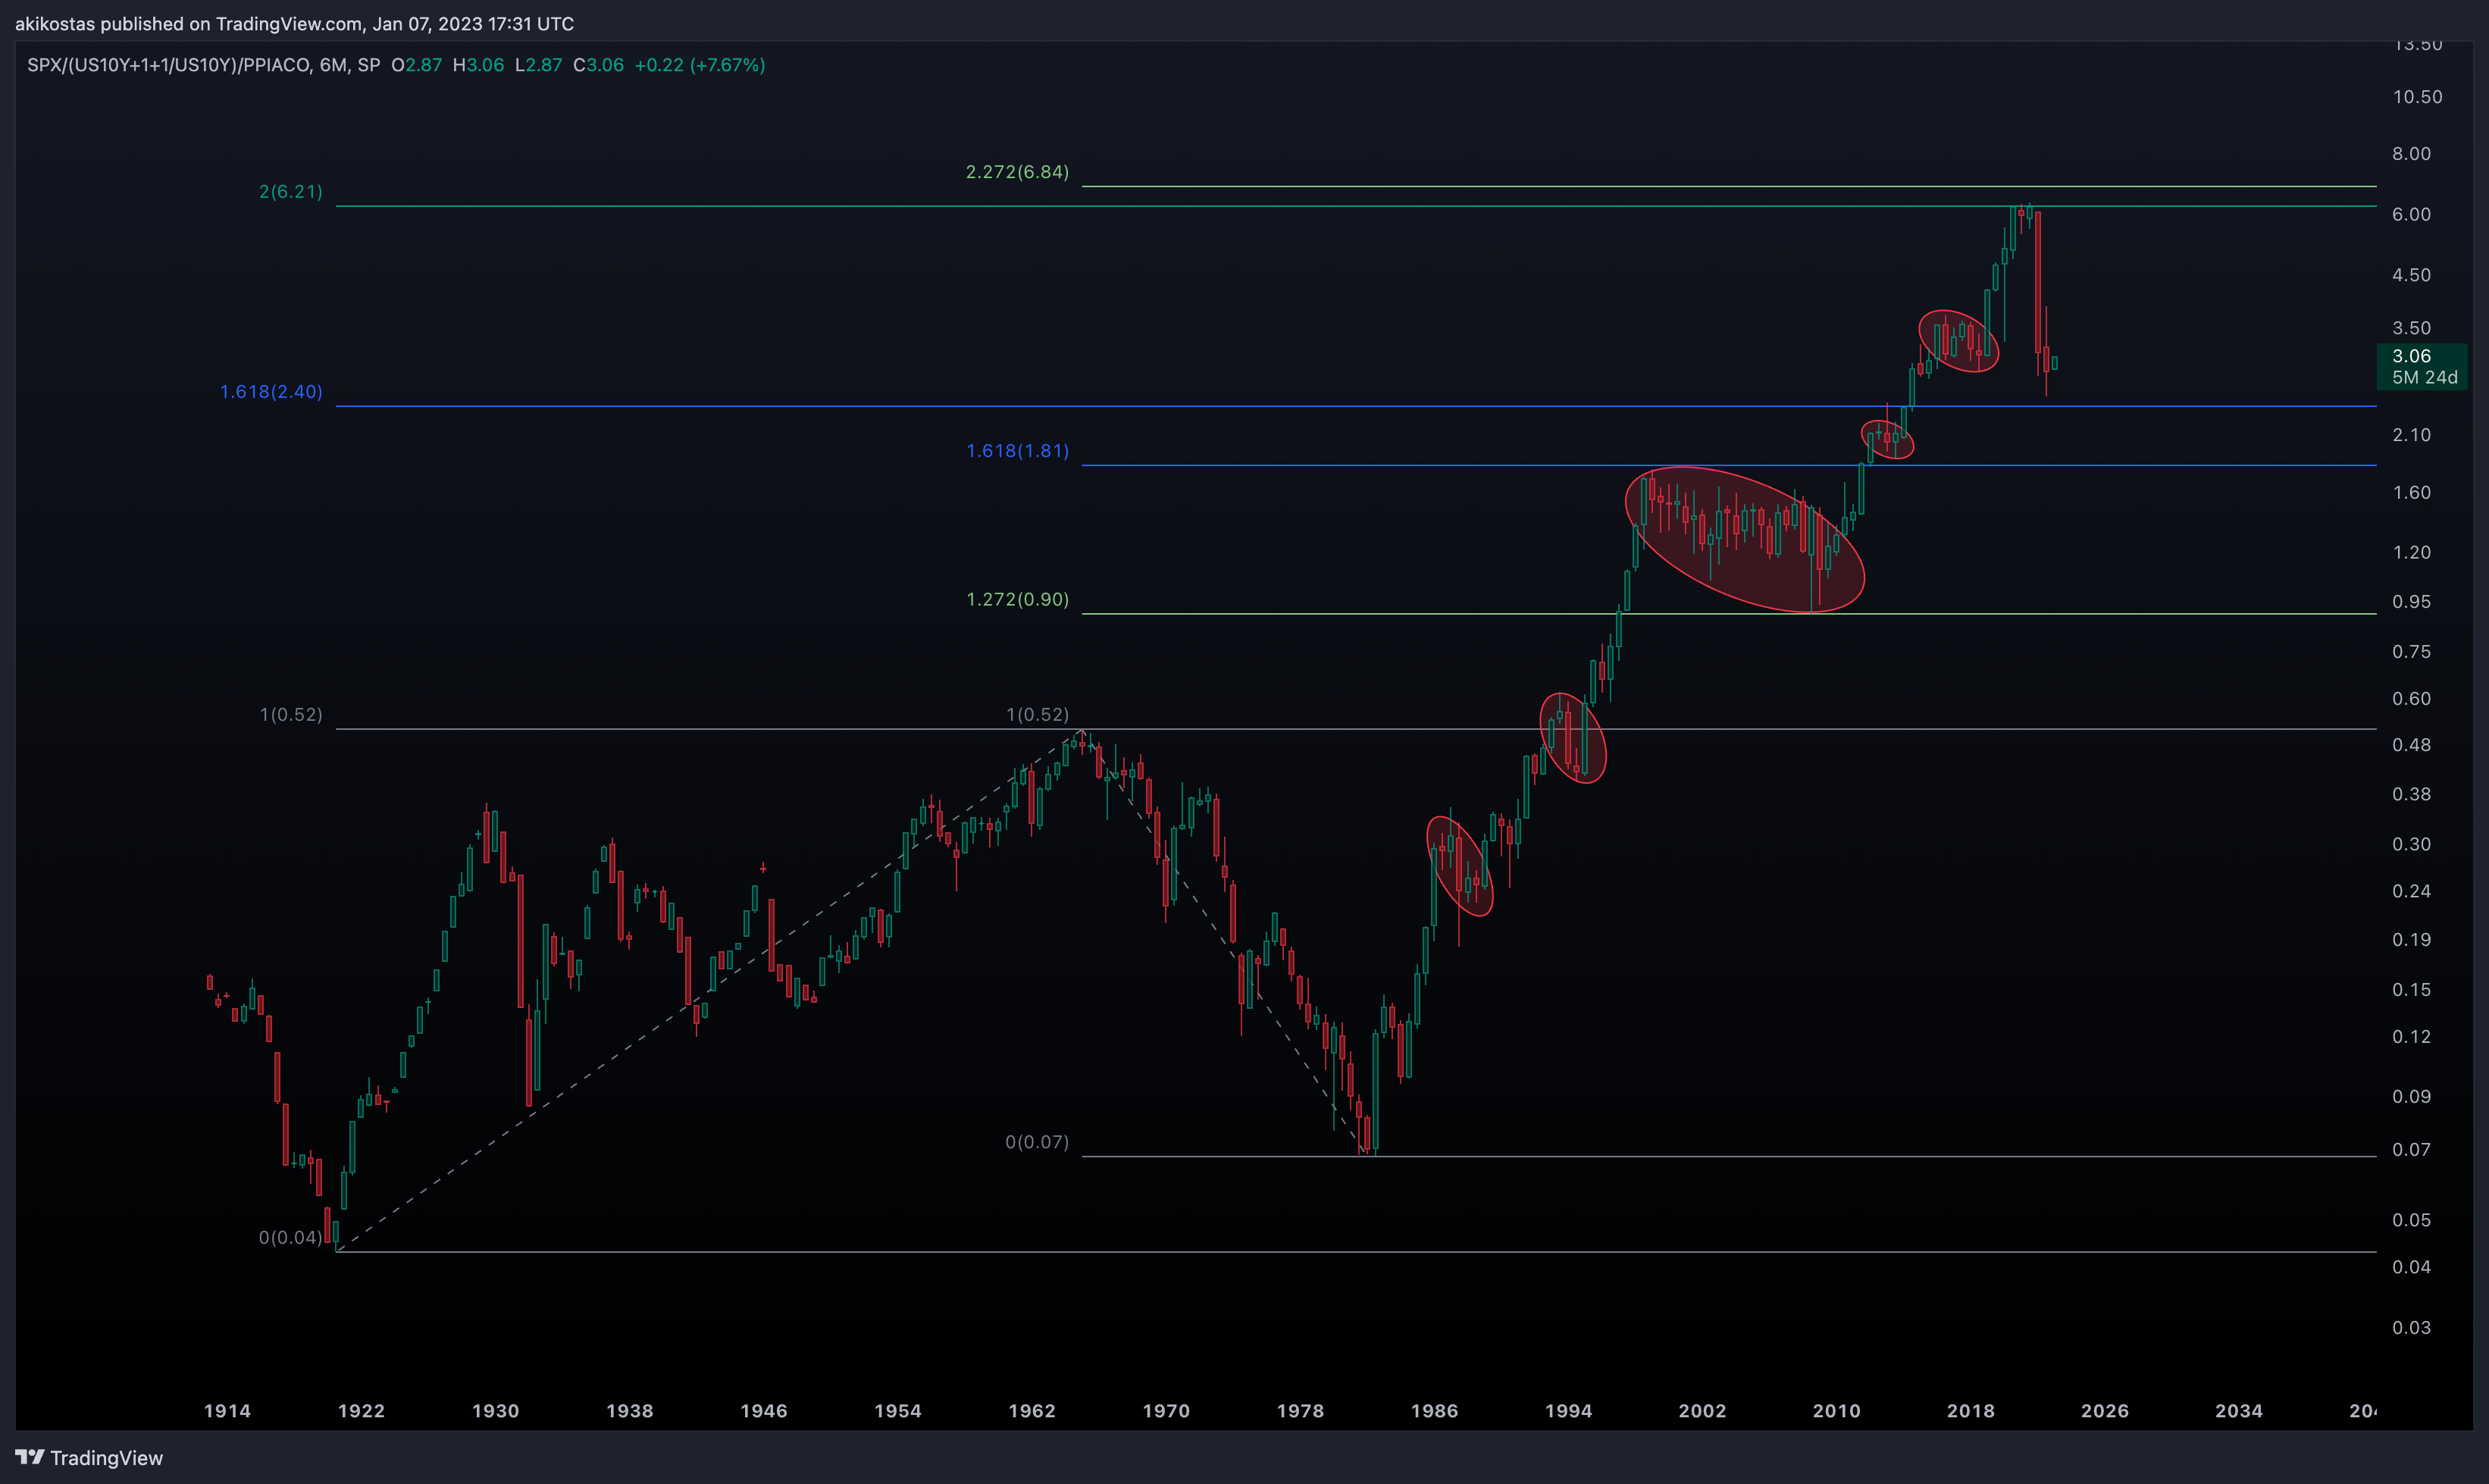Click the 0(0.04) Fibonacci level label

click(x=291, y=1237)
